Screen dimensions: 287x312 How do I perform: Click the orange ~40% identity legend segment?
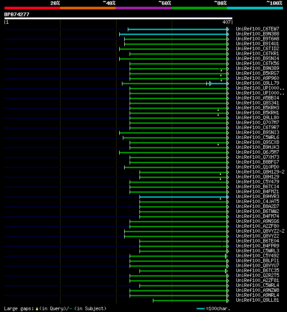(x=88, y=8)
